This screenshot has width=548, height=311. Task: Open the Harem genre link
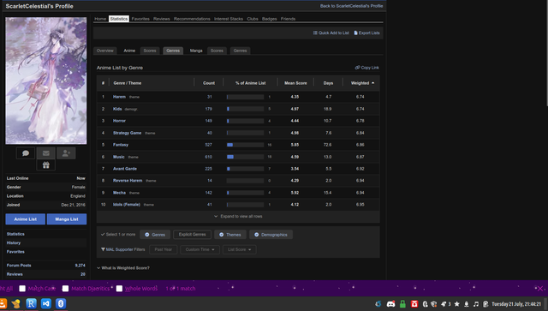[x=119, y=97]
